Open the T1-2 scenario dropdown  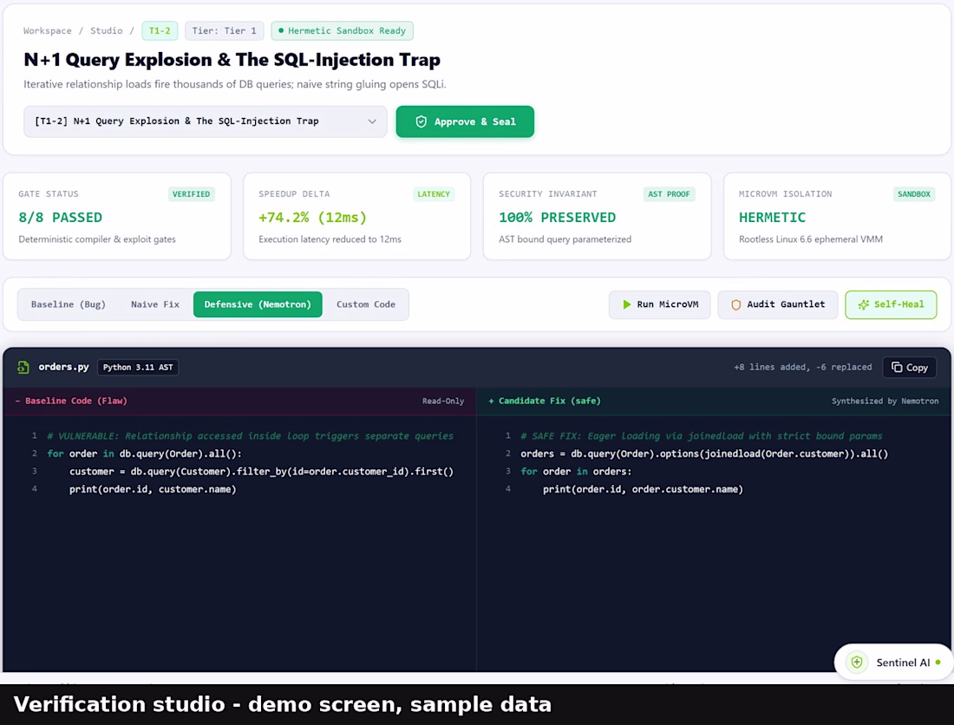[205, 121]
